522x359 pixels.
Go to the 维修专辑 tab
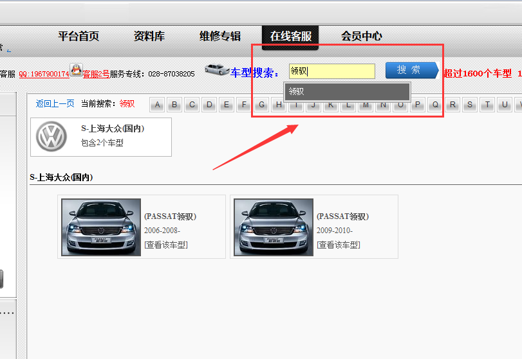[220, 36]
